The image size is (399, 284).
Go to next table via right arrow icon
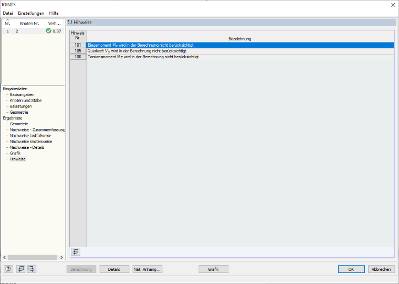[31, 269]
